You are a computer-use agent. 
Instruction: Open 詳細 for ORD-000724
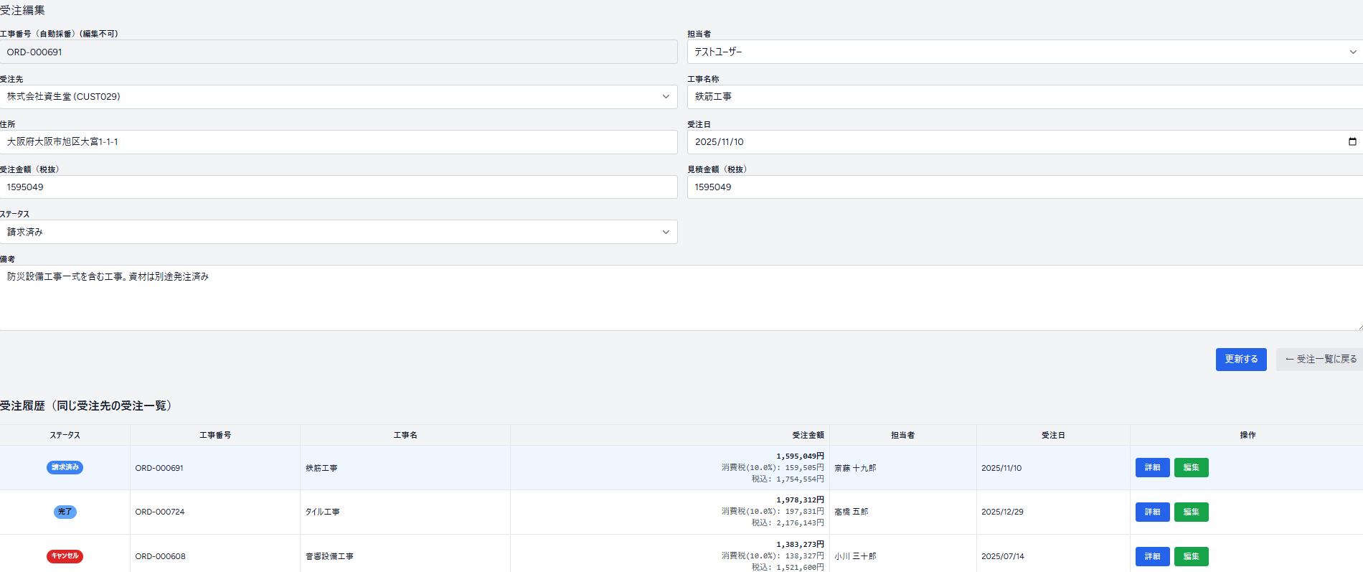1153,512
